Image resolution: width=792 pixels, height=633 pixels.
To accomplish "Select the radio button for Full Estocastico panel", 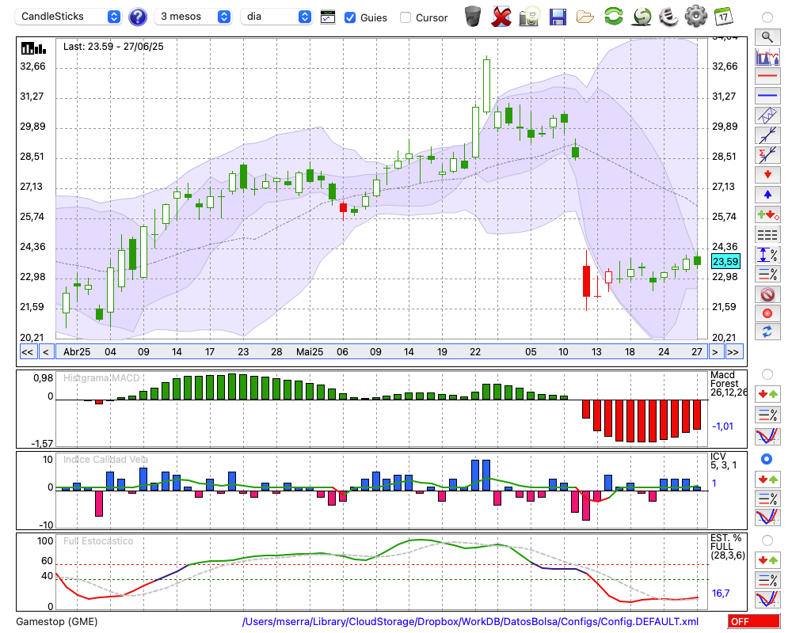I will (x=767, y=540).
